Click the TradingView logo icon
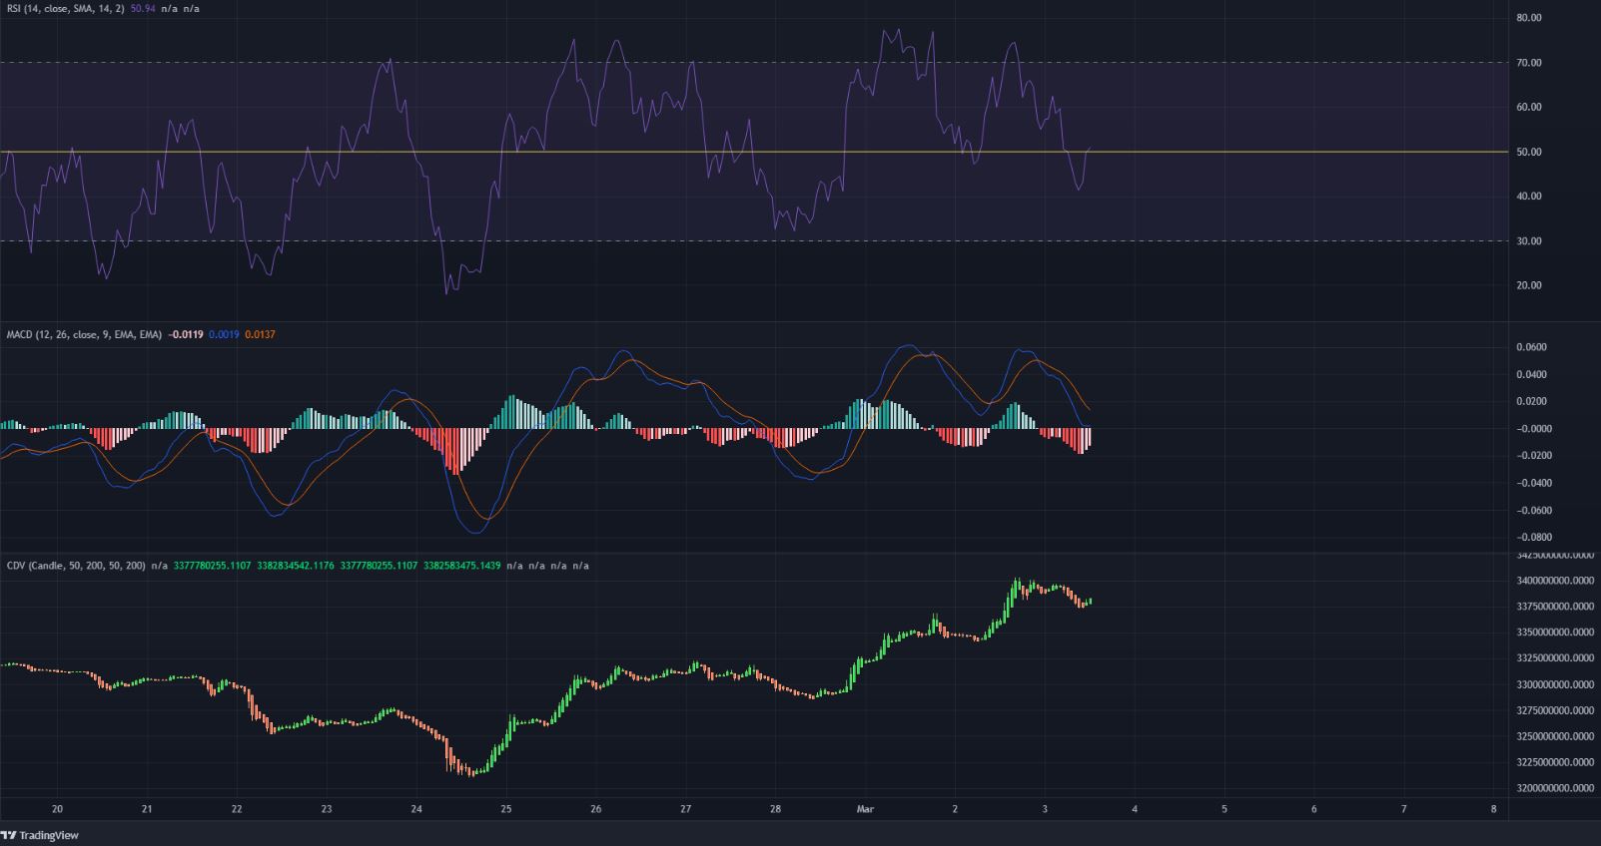This screenshot has width=1601, height=846. pyautogui.click(x=10, y=835)
